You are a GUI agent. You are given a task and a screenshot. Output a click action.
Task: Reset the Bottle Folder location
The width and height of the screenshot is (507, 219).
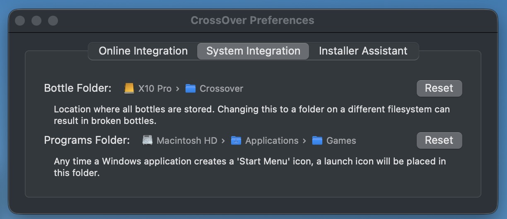[x=439, y=88]
